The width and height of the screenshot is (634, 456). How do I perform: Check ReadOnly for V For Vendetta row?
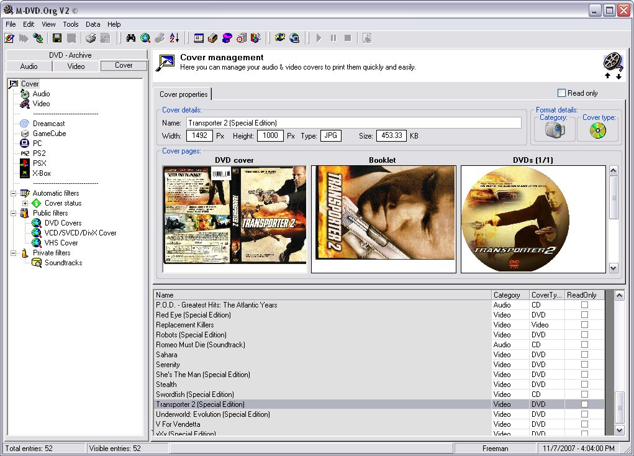(584, 424)
